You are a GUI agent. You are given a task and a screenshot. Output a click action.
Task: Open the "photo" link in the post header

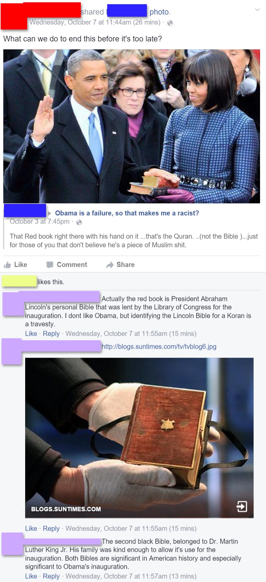(x=159, y=12)
